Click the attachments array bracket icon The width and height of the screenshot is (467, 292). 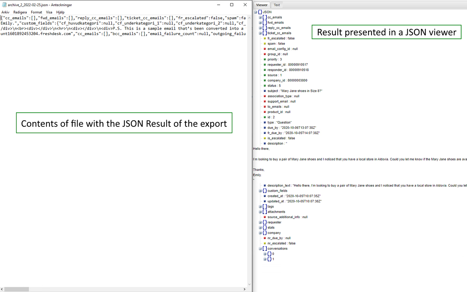265,212
